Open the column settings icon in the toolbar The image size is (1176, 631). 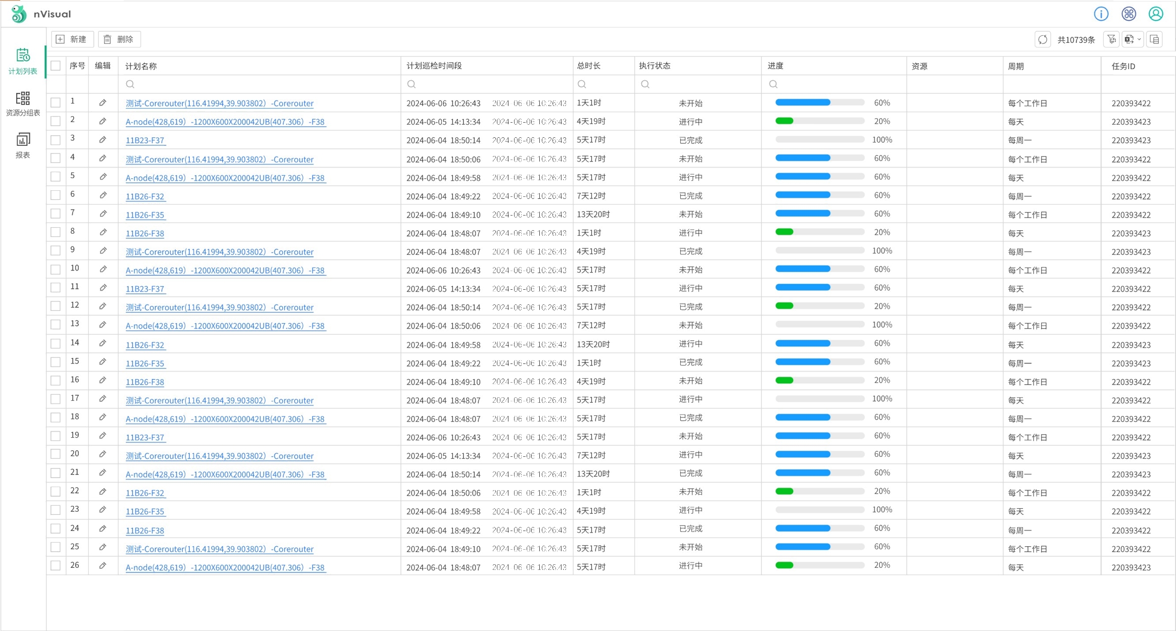point(1155,39)
